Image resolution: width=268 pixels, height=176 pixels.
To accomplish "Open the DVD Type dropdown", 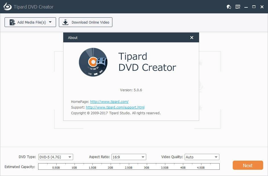I will point(56,157).
